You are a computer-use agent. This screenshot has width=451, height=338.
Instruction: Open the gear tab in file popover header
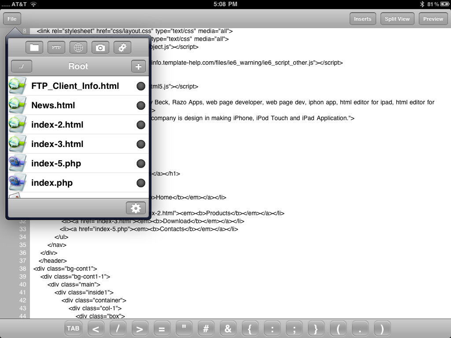point(122,48)
